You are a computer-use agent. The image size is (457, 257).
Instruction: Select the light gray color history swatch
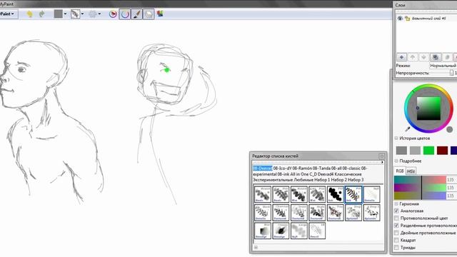click(x=415, y=151)
